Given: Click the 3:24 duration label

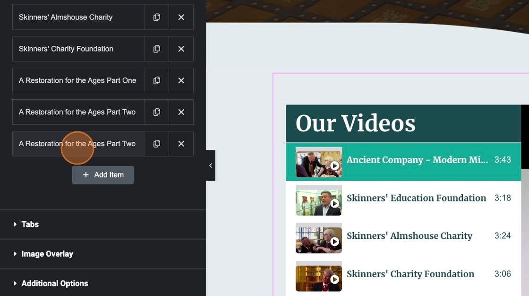Looking at the screenshot, I should tap(503, 236).
